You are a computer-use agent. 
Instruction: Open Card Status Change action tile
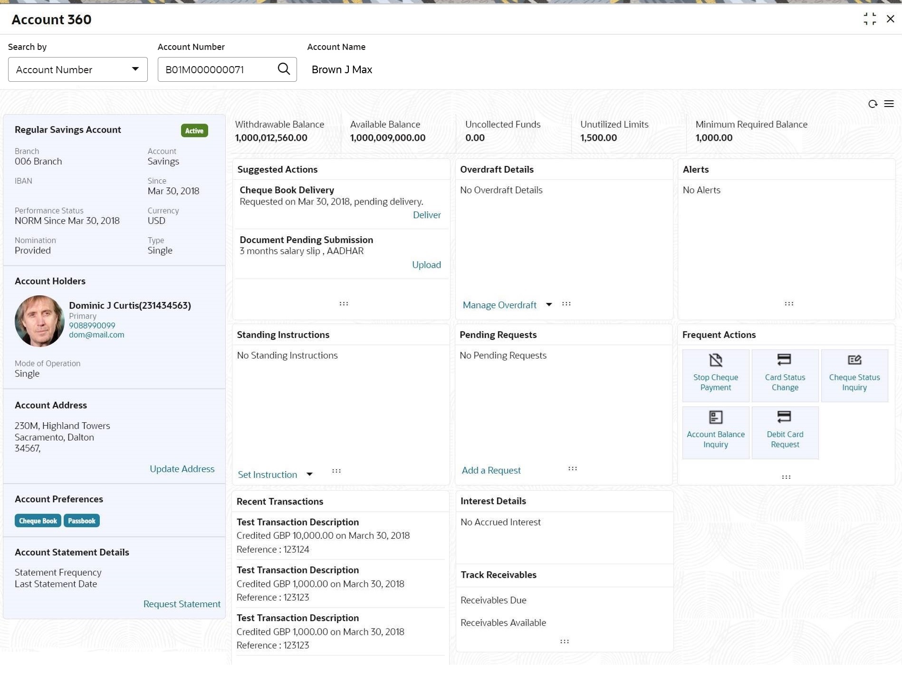(785, 376)
